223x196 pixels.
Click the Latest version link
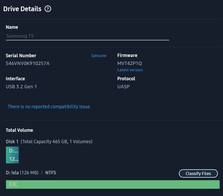point(130,70)
